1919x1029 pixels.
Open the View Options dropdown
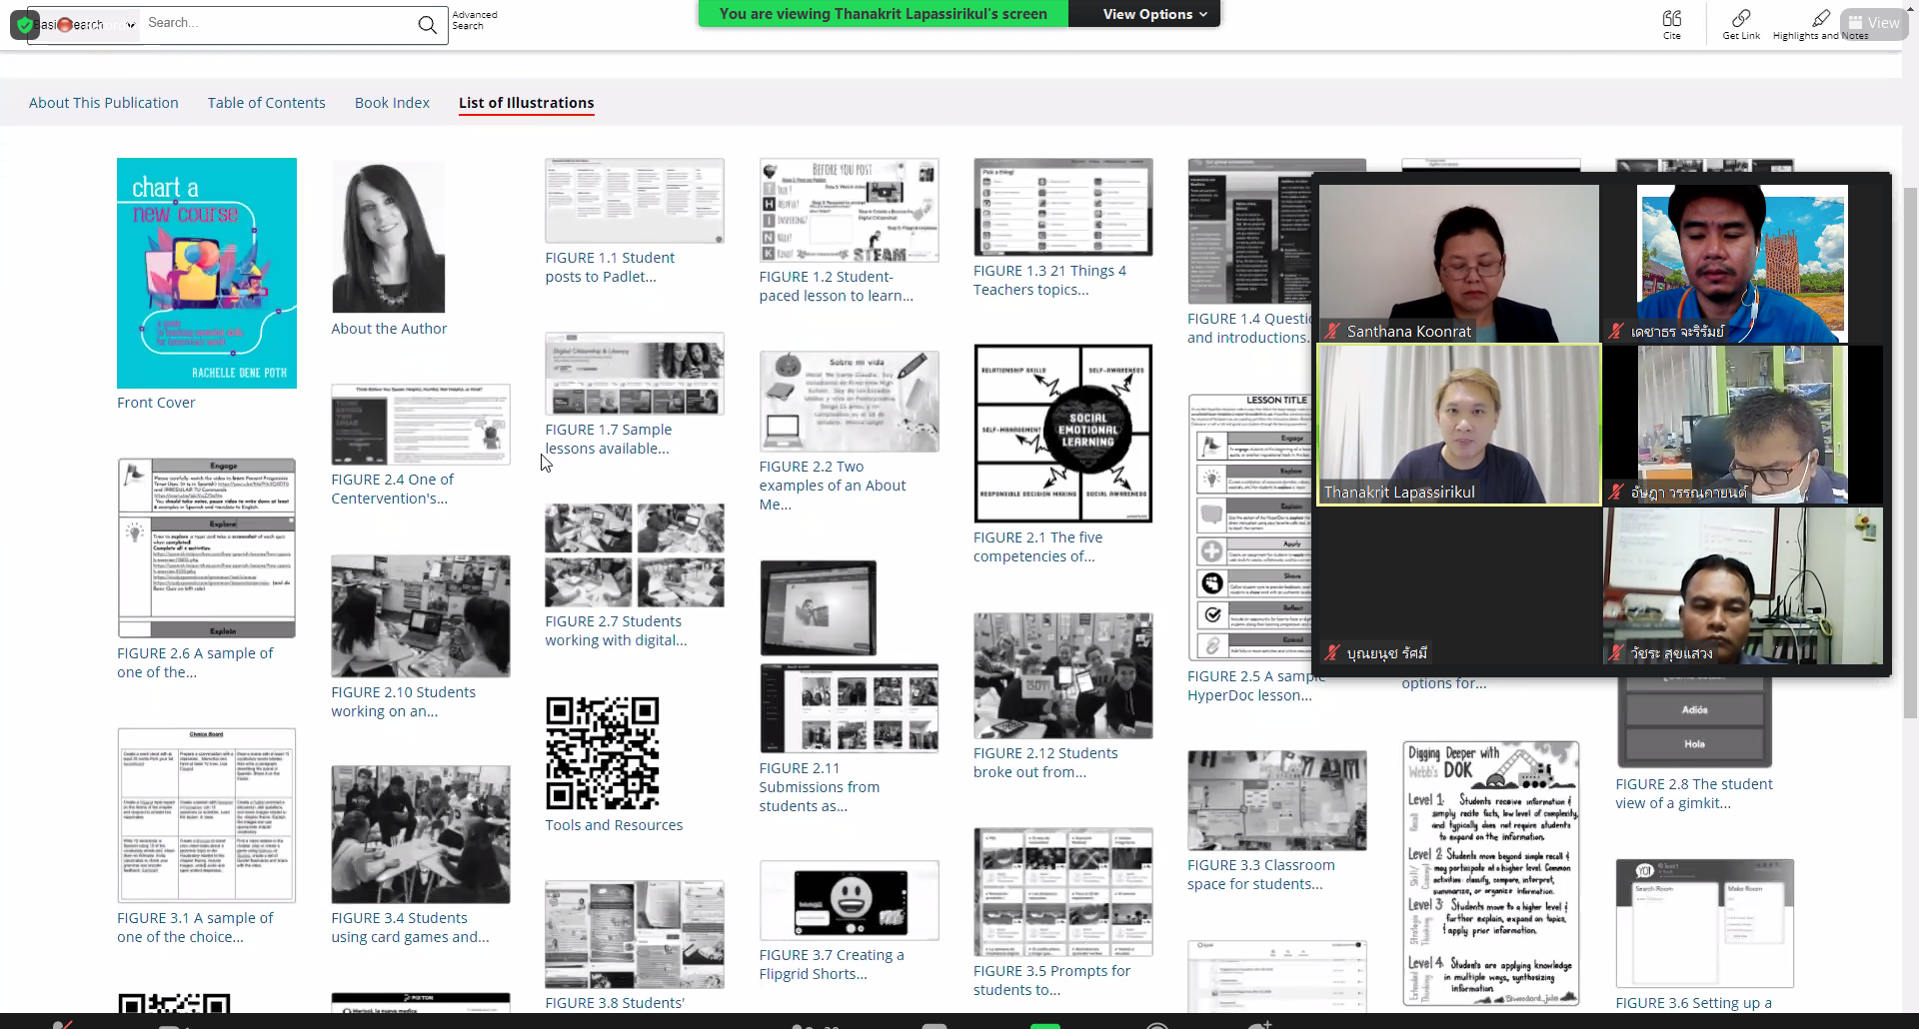pyautogui.click(x=1154, y=14)
